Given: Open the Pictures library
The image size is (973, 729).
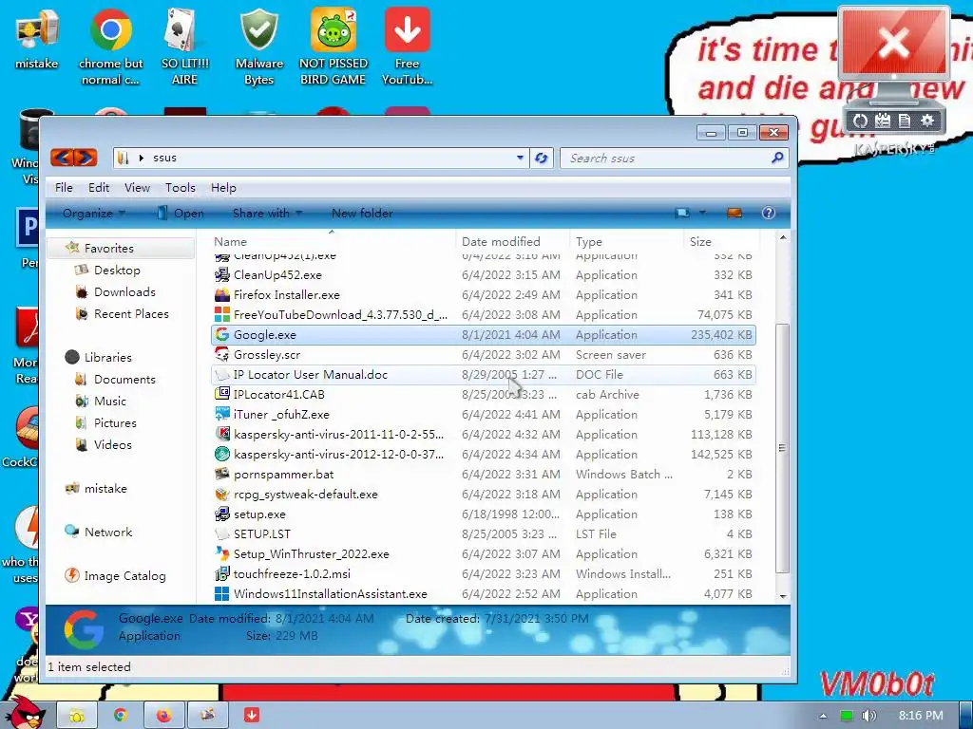Looking at the screenshot, I should (115, 422).
